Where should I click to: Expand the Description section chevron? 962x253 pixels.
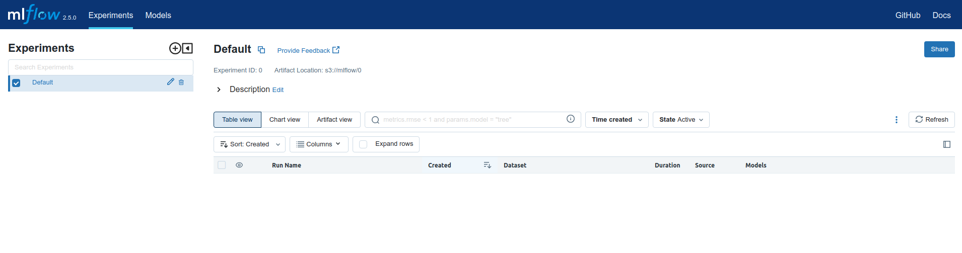[219, 90]
